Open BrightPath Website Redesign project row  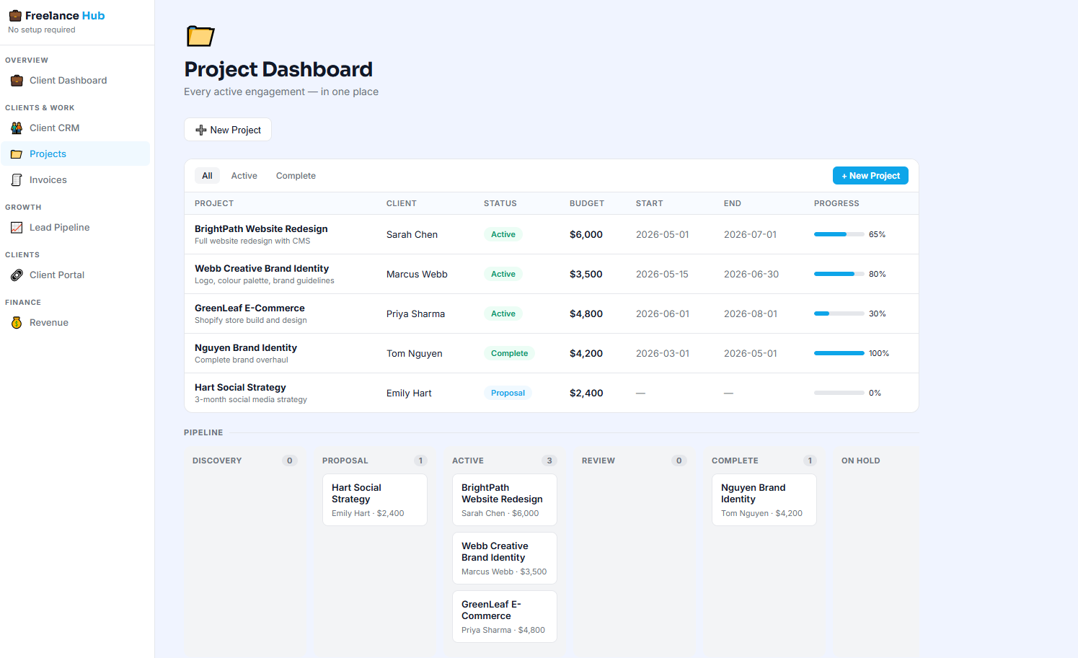click(552, 234)
